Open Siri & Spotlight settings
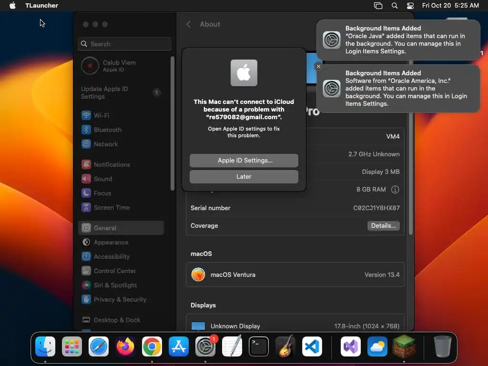Screen dimensions: 488x366 click(x=122, y=285)
